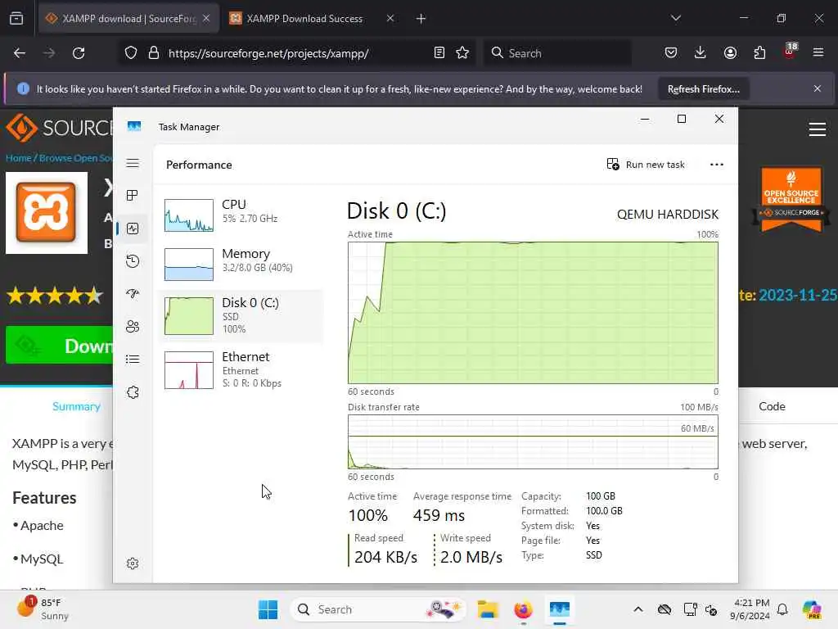This screenshot has height=629, width=838.
Task: Open Summary tab on SourceForge page
Action: point(76,406)
